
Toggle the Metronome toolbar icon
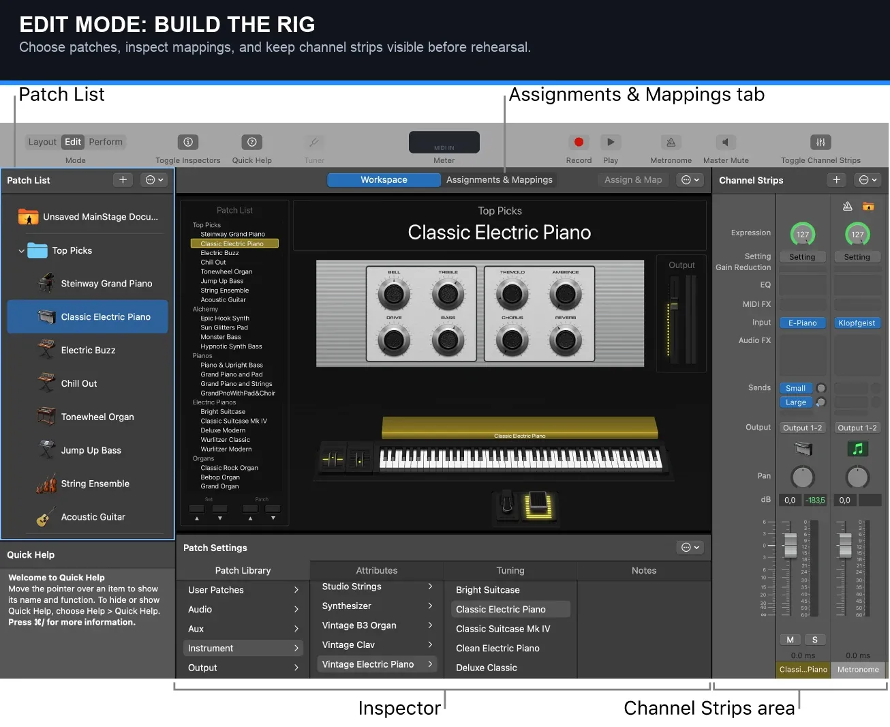pos(671,142)
